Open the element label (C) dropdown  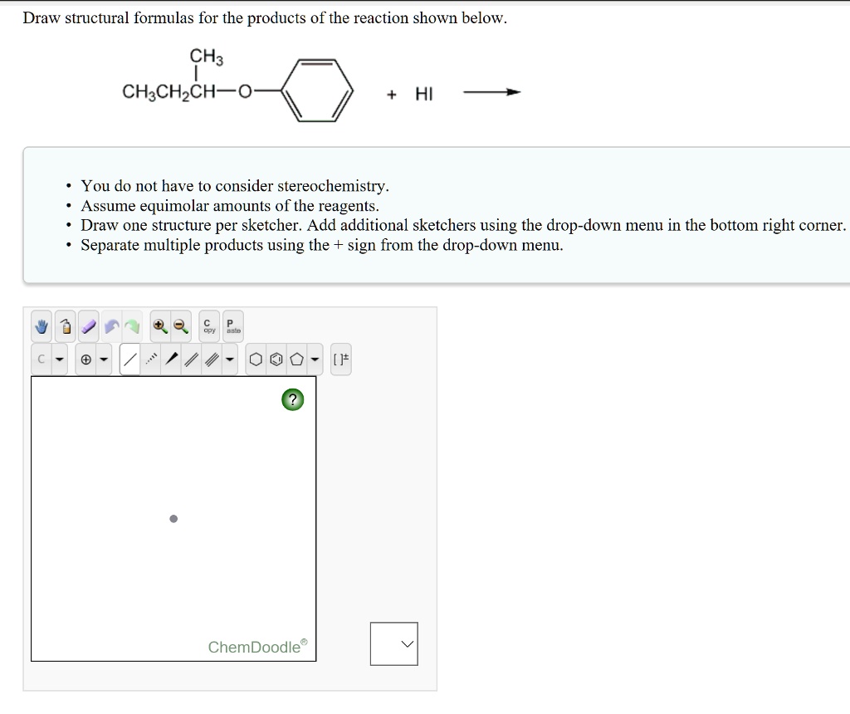coord(60,359)
